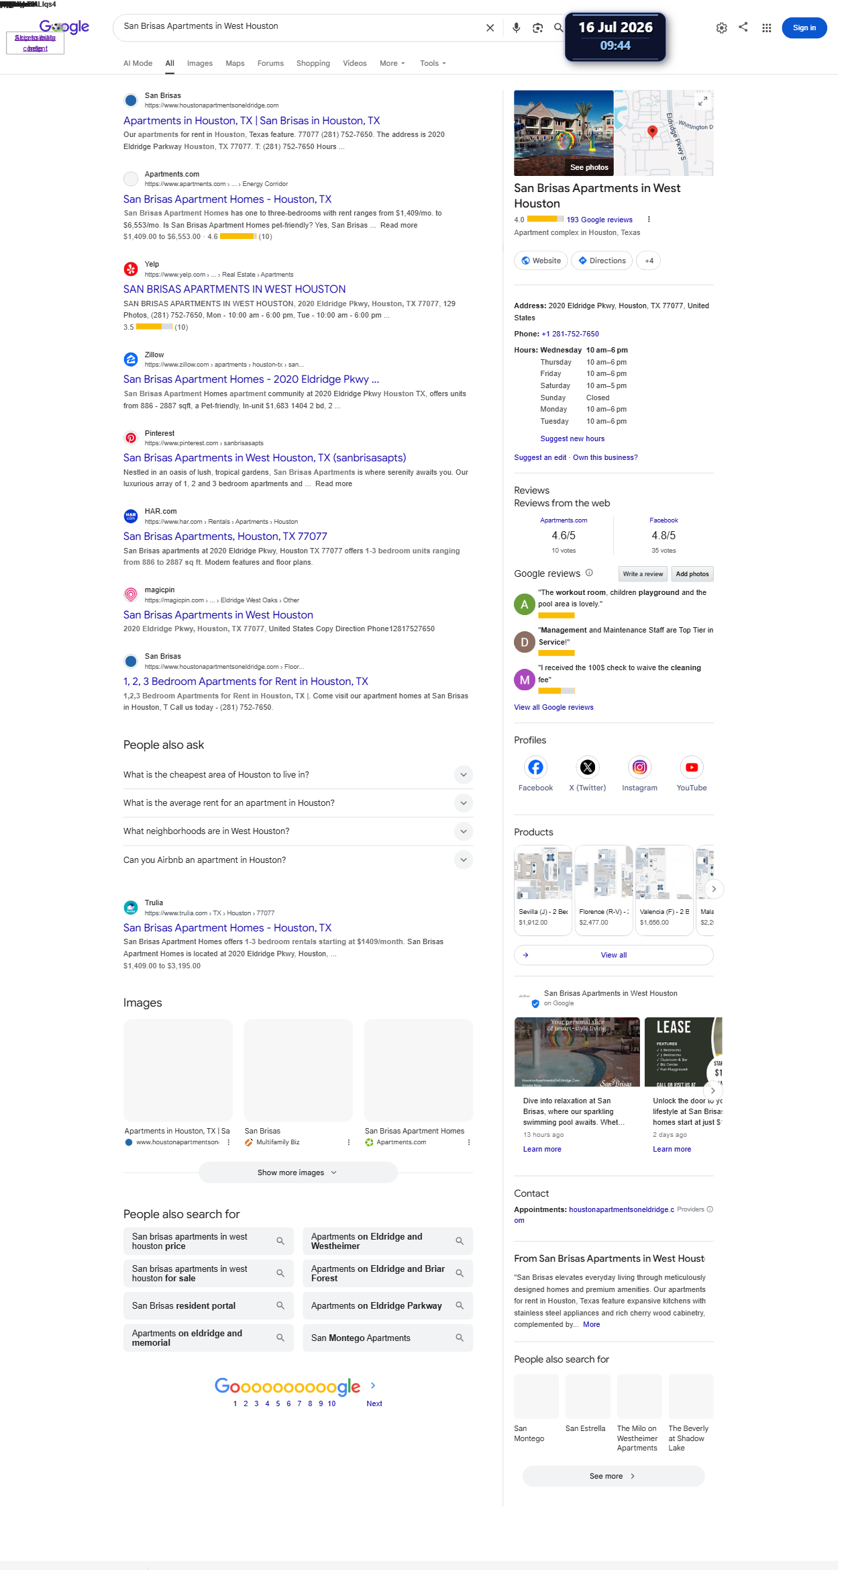Open the More dropdown in search tabs
Viewport: 848px width, 1570px height.
coord(392,63)
